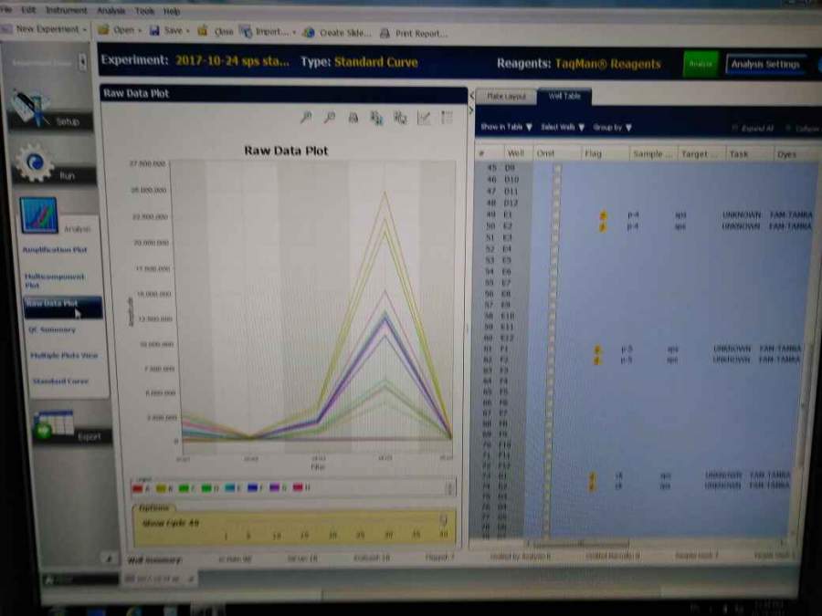Open the Import dropdown arrow in toolbar
Viewport: 822px width, 616px height.
coord(294,33)
